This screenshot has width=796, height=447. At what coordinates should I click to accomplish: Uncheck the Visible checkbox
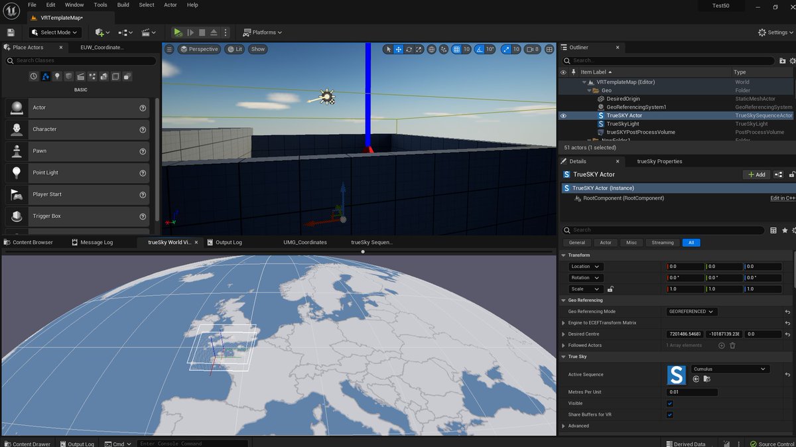(670, 403)
